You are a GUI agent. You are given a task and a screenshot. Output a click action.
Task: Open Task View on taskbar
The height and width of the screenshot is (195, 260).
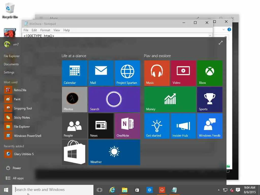[100, 190]
